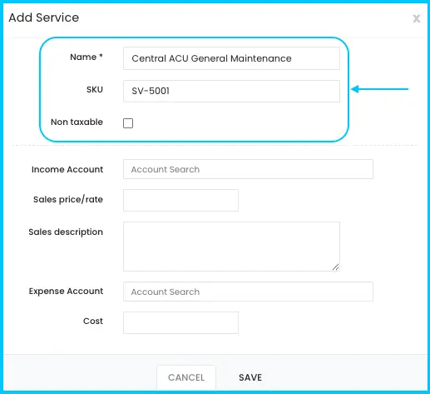
Task: Click the Name * label
Action: 86,57
